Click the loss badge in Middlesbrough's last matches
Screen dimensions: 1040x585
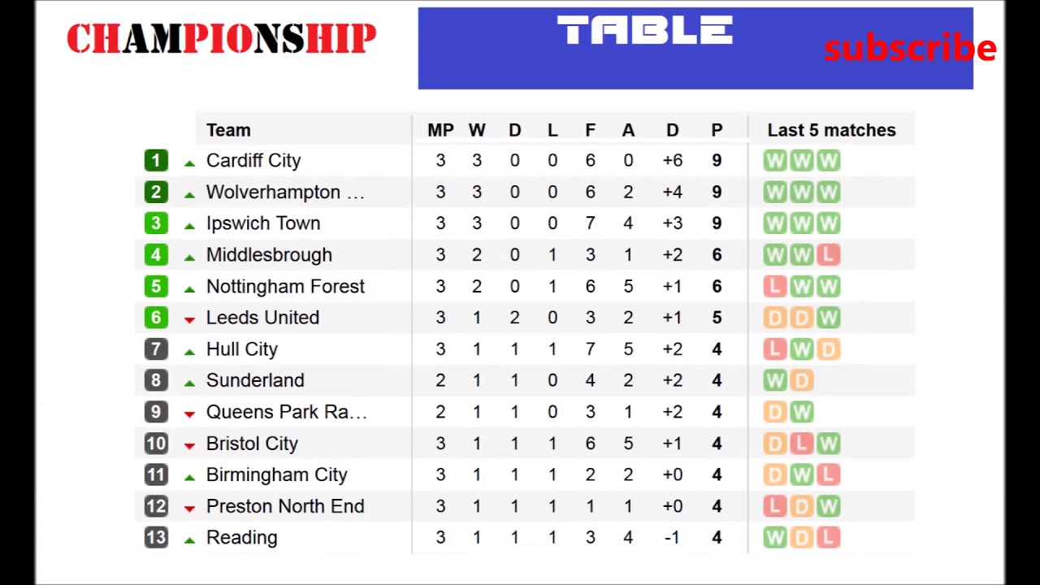[x=828, y=255]
